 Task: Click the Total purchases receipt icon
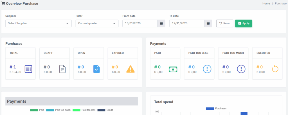click(x=28, y=69)
